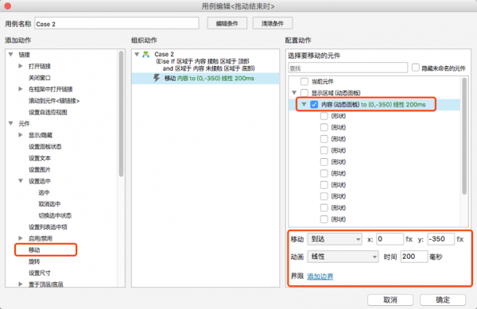Open the 移动 到达 dropdown
This screenshot has width=477, height=309.
click(x=335, y=239)
